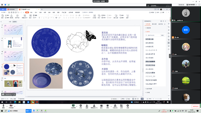Expand arrow next to Zoom Share Screen

coord(77,106)
